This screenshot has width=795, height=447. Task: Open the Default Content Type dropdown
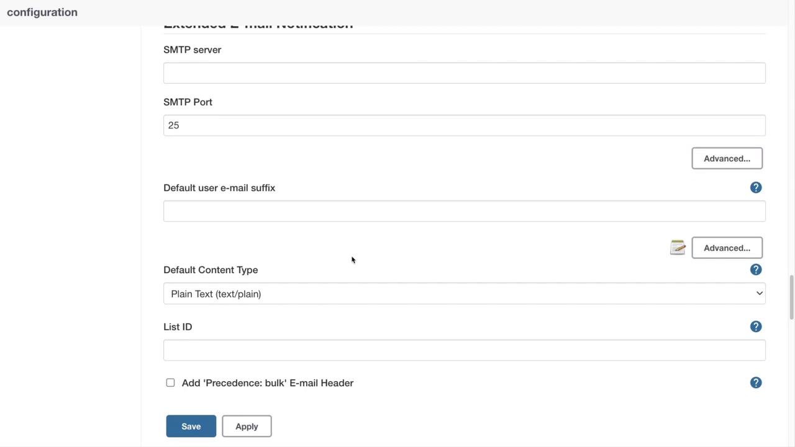464,294
